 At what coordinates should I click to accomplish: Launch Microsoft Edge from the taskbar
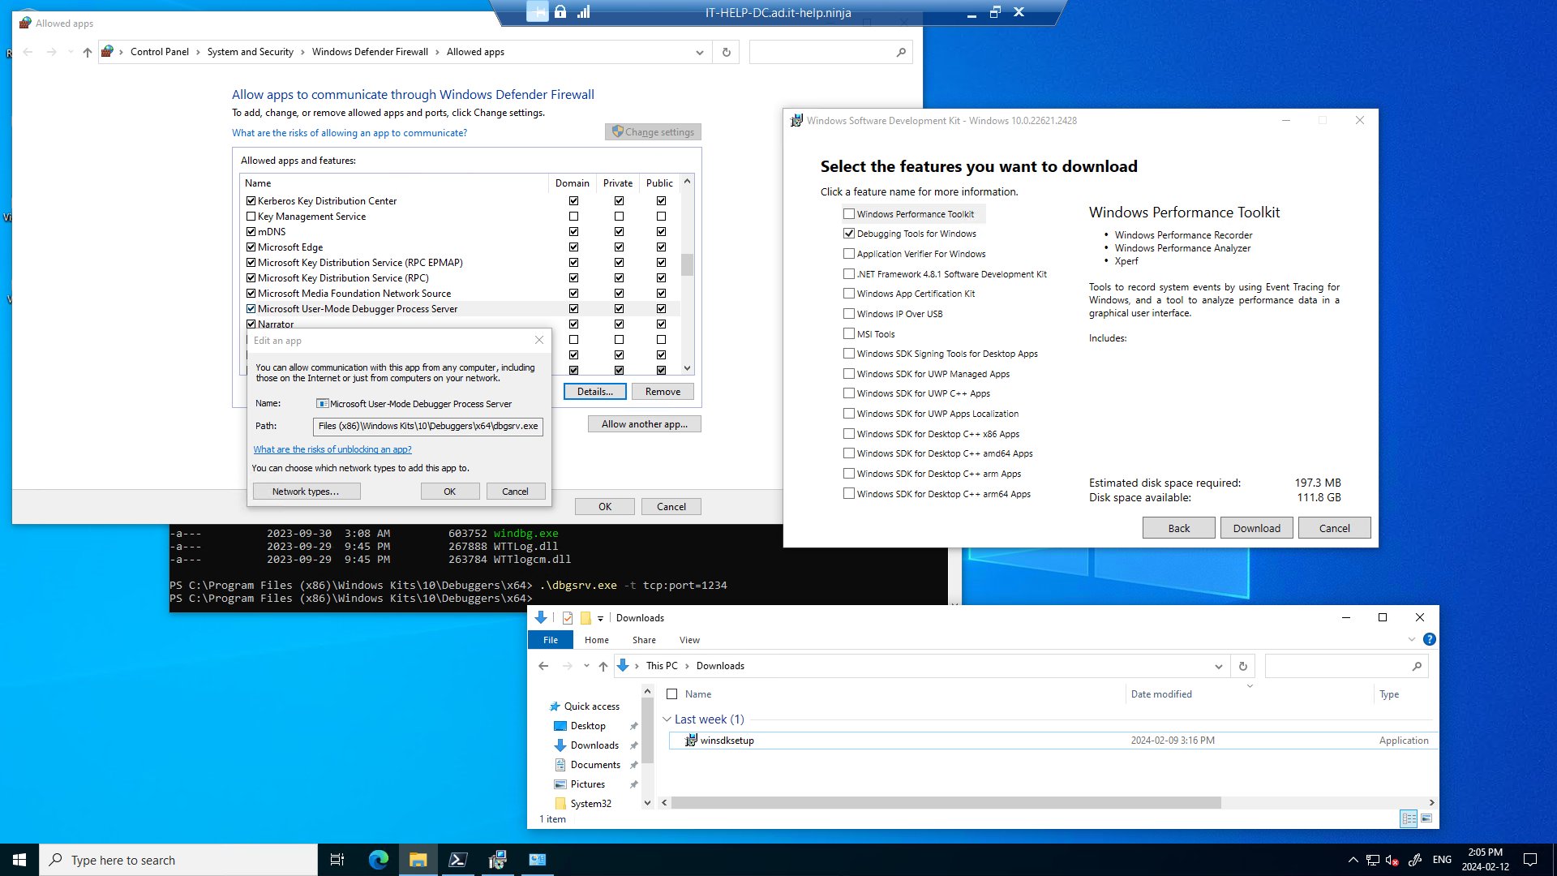pyautogui.click(x=378, y=860)
